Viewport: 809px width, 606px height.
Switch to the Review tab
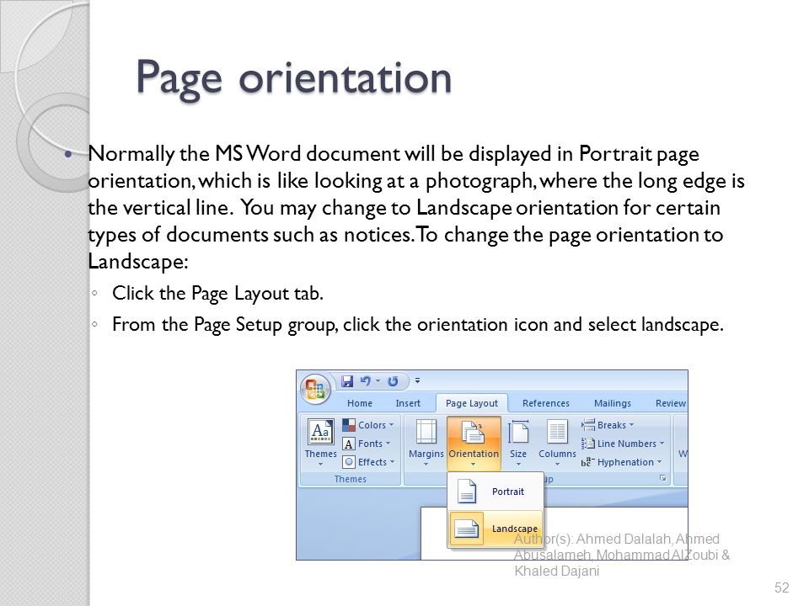point(670,403)
